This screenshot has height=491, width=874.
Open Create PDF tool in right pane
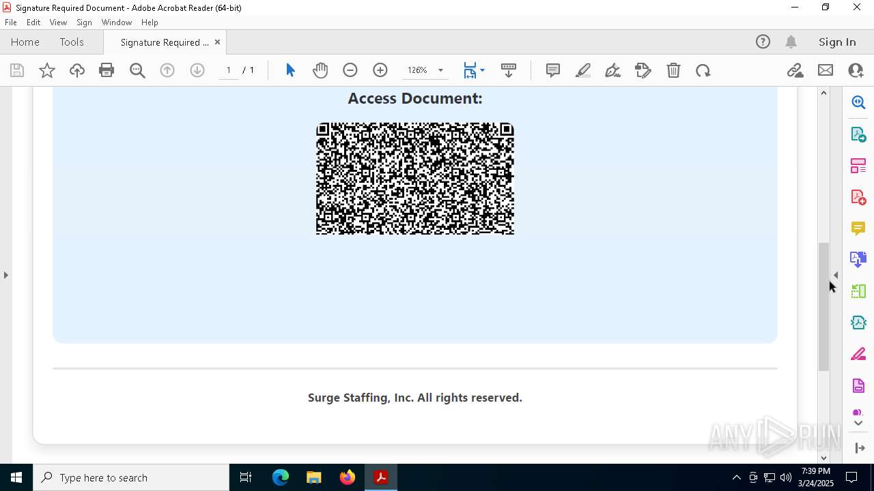(858, 197)
